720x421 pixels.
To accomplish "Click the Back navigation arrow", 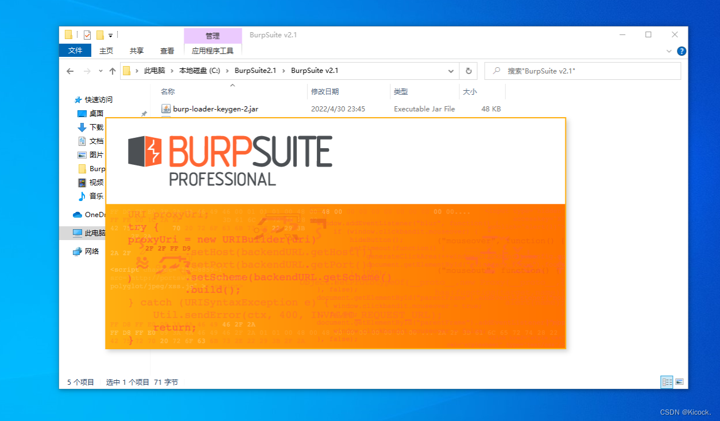I will pos(70,71).
